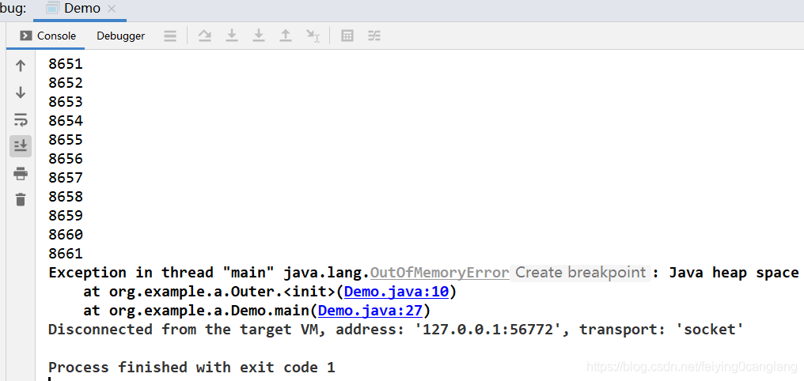The height and width of the screenshot is (381, 804).
Task: Click the 'Process finished with exit code 1' text
Action: point(192,368)
